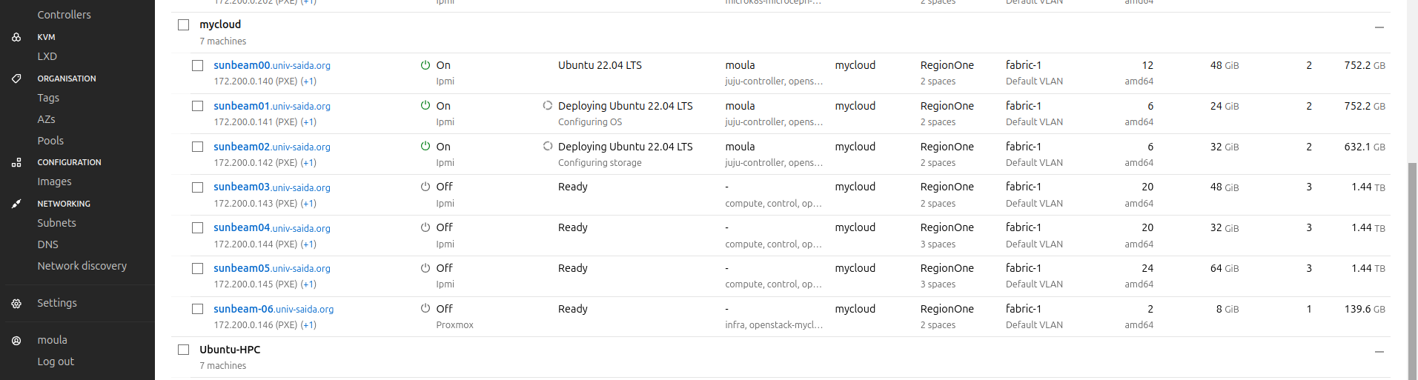The width and height of the screenshot is (1418, 380).
Task: Check the sunbeam-06 machine checkbox
Action: [198, 309]
